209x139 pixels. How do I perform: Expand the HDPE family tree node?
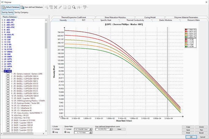[x=2, y=62]
